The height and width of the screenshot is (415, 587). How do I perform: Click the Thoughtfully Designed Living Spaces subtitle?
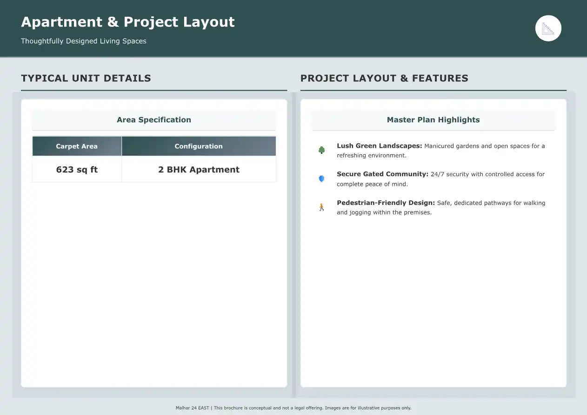click(x=84, y=41)
